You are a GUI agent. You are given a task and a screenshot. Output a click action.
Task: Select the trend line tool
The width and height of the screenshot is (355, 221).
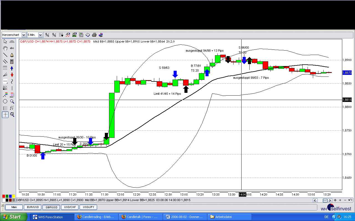pyautogui.click(x=5, y=55)
